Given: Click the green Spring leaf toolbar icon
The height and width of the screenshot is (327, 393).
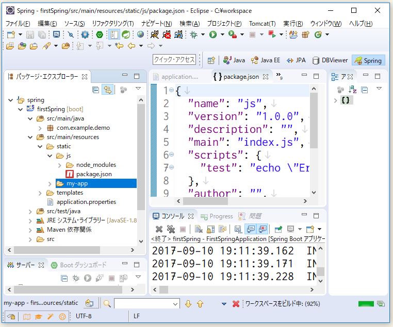Looking at the screenshot, I should (126, 35).
